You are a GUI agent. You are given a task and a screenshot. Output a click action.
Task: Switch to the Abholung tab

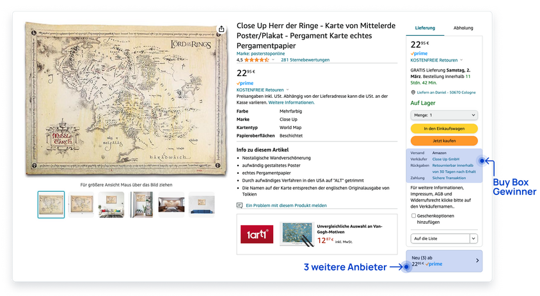tap(463, 28)
